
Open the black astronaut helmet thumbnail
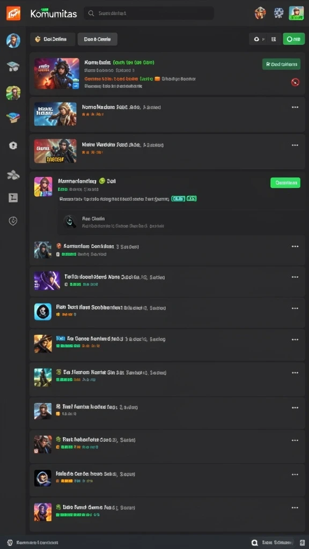[x=42, y=478]
